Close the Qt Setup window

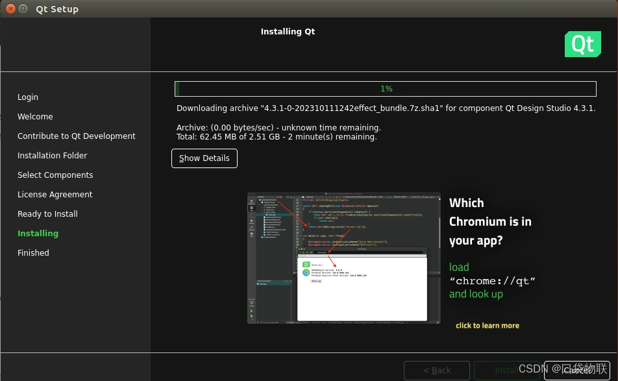10,8
